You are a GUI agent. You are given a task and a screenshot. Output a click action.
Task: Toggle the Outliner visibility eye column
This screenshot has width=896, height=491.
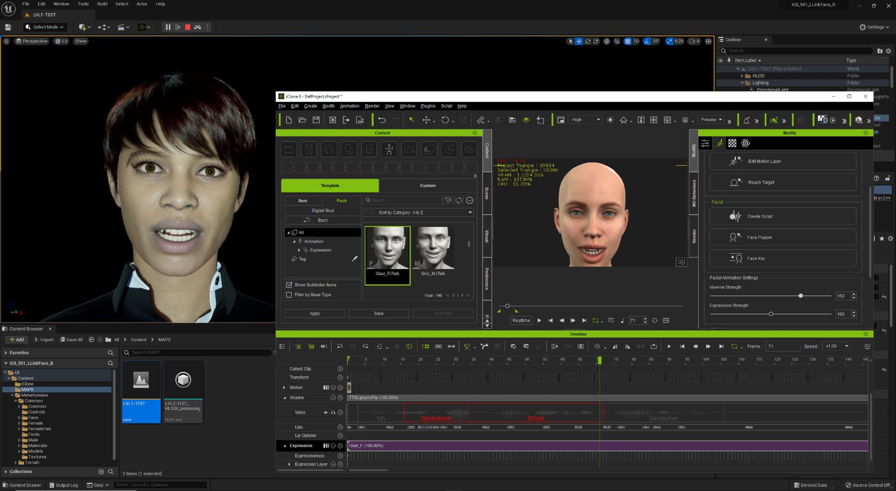[720, 60]
